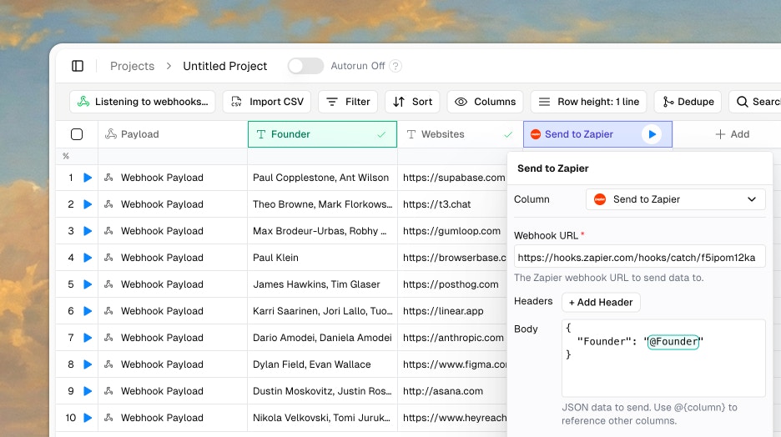
Task: Select cell Paul Copplestone, Ant Wilson
Action: [x=322, y=178]
